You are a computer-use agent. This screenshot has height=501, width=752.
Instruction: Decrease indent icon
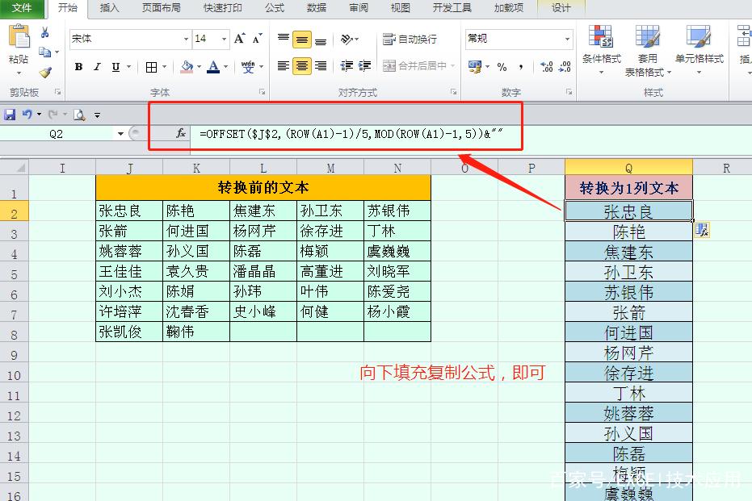(347, 66)
